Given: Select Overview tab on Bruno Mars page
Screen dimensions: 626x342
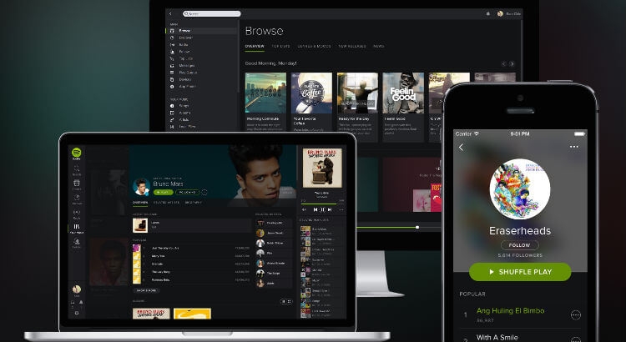Looking at the screenshot, I should (140, 203).
